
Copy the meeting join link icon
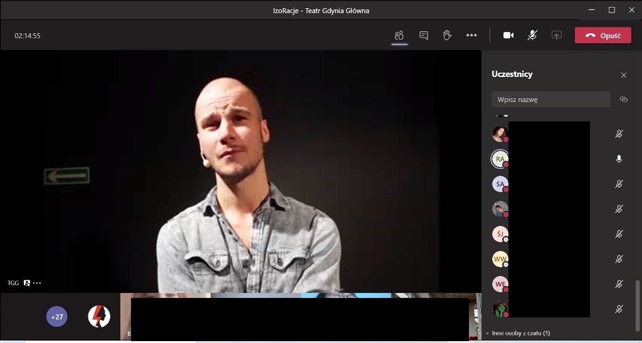(x=623, y=100)
